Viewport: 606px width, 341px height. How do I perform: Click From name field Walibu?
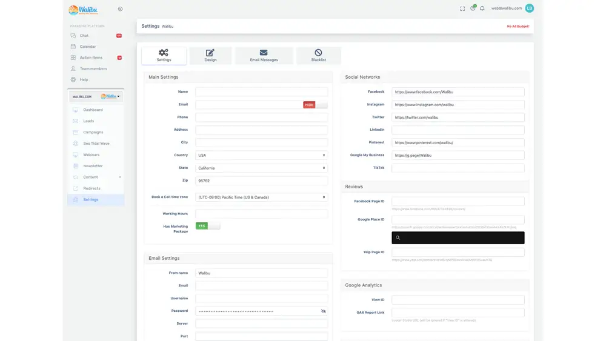[261, 273]
